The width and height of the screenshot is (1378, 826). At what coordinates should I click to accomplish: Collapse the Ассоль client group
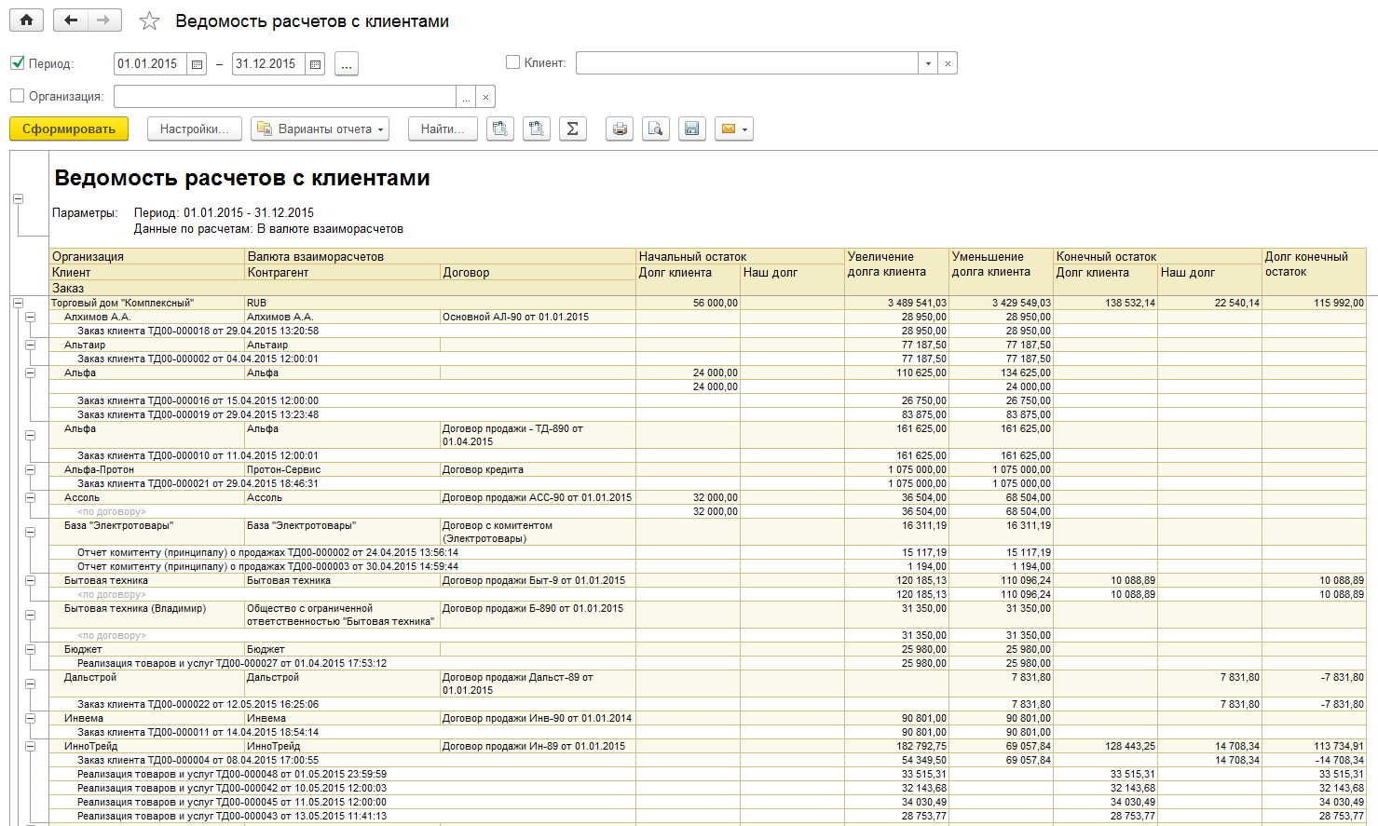[31, 497]
